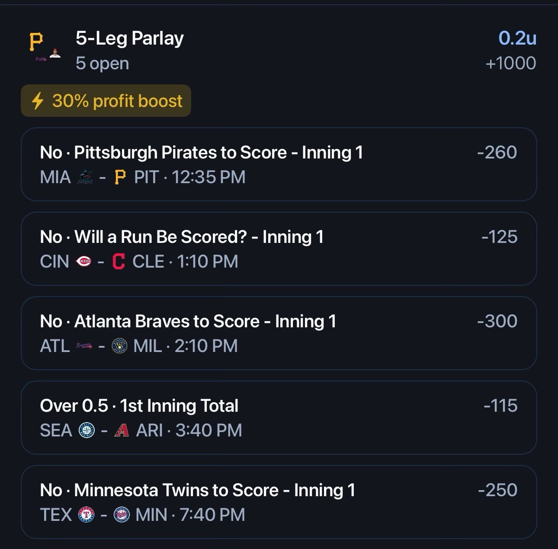The height and width of the screenshot is (549, 558).
Task: Click the Miami Marlins team logo
Action: point(85,177)
